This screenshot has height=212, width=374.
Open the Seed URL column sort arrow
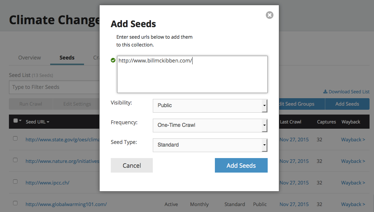point(48,122)
